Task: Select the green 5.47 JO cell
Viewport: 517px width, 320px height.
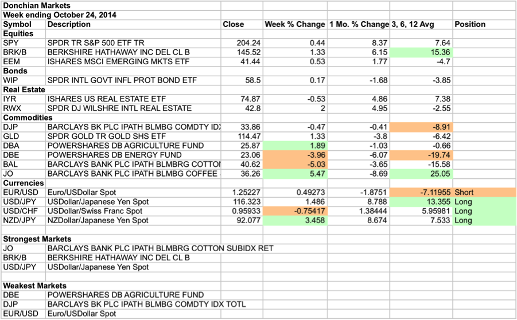Action: [295, 174]
